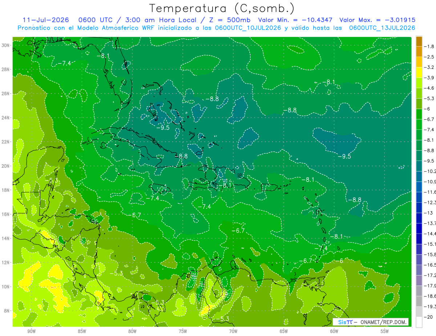Click legend value '-12.3'

430,202
